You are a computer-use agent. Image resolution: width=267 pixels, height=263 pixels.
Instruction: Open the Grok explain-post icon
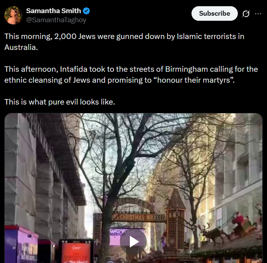[246, 14]
